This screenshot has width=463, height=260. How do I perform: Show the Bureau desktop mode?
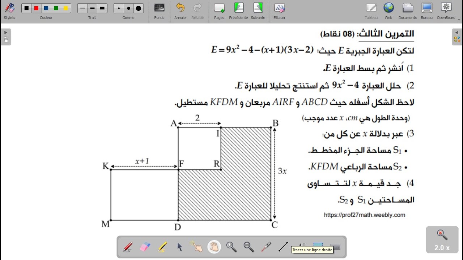pos(427,11)
